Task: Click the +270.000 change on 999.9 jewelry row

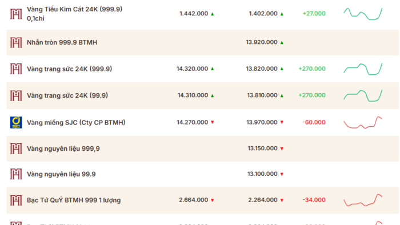Action: coord(312,69)
